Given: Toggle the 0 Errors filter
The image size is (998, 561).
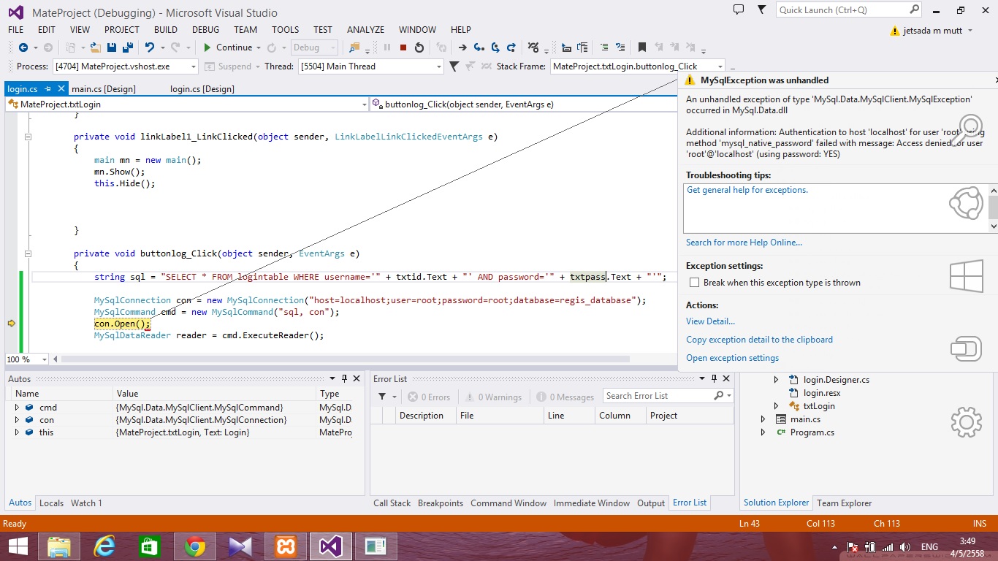Looking at the screenshot, I should (x=429, y=397).
